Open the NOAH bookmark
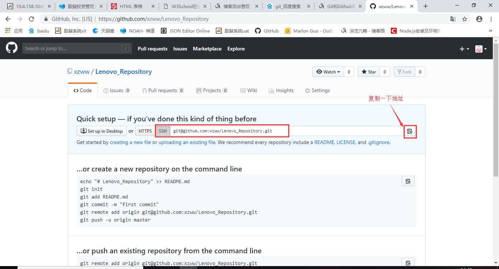499x269 pixels. point(137,31)
